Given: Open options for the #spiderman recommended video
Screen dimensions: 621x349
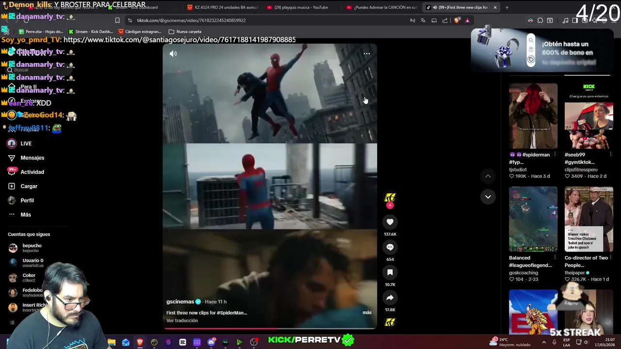Looking at the screenshot, I should tap(555, 155).
